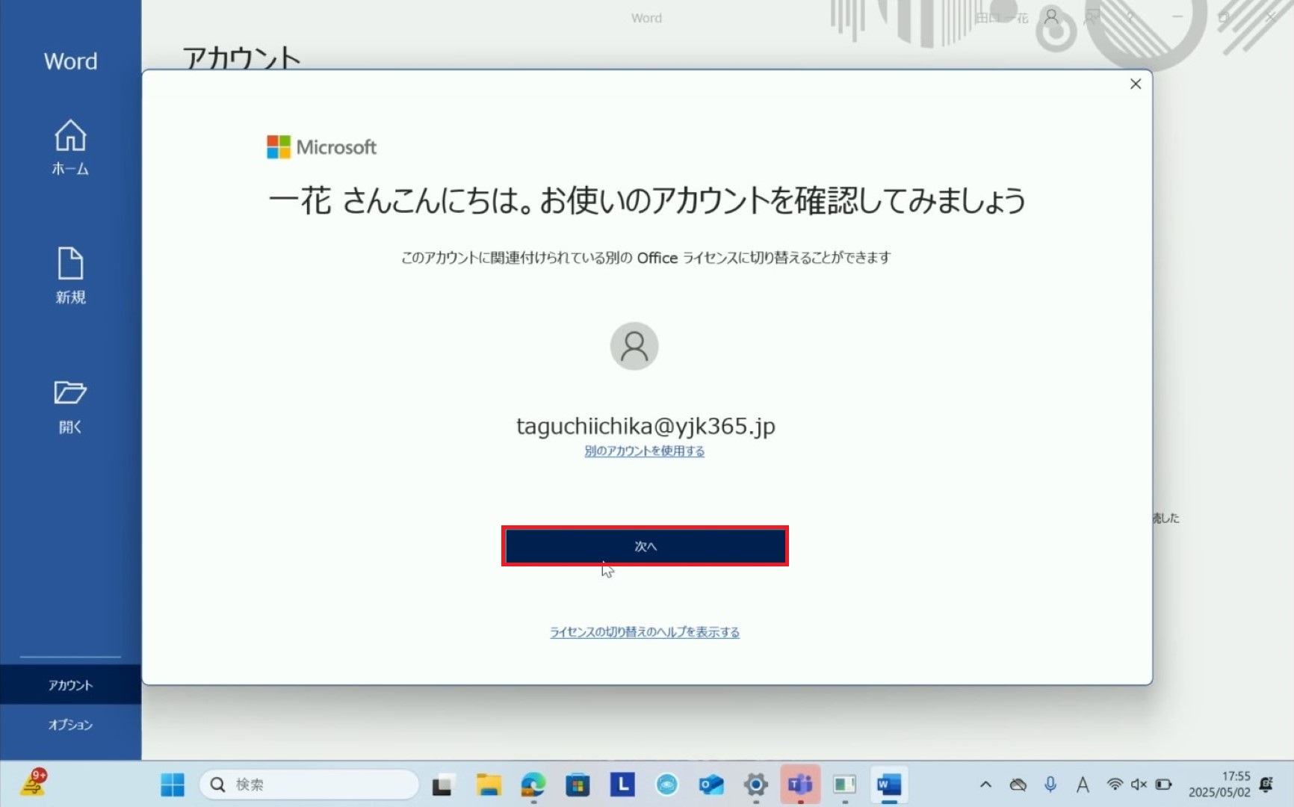
Task: Open Wi-Fi network settings in the tray
Action: coord(1114,785)
